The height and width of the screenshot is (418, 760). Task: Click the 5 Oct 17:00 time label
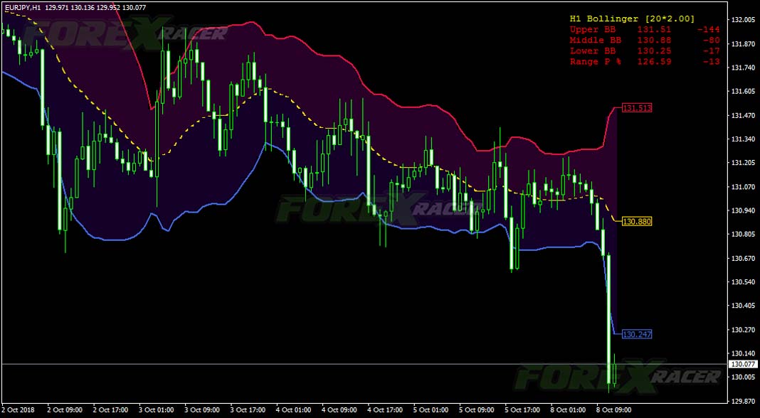pos(522,409)
